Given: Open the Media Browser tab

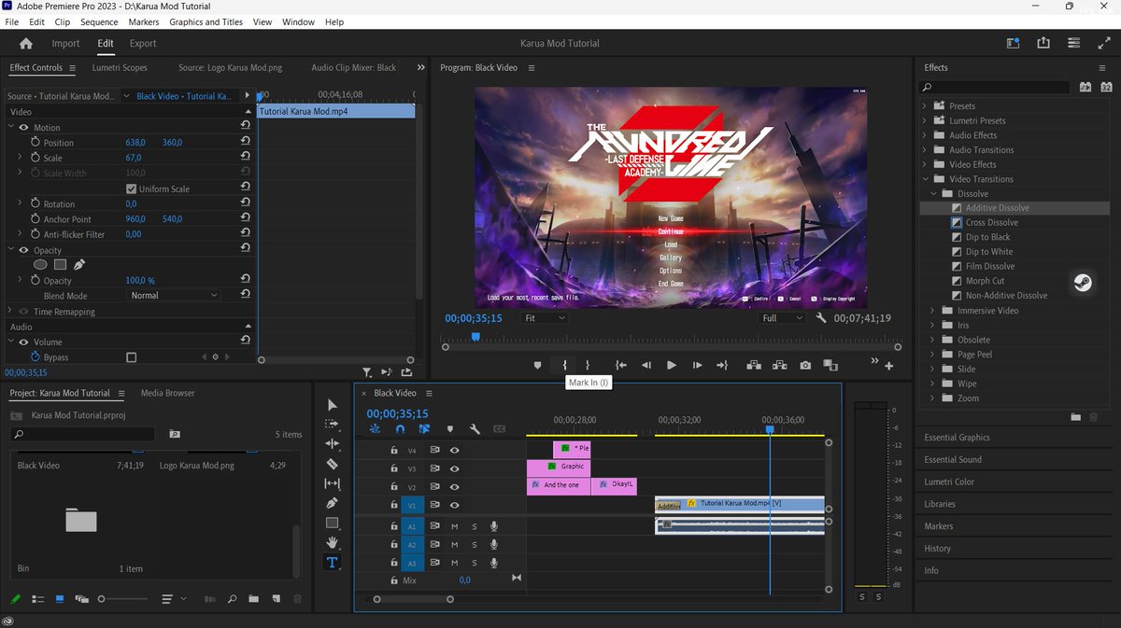Looking at the screenshot, I should 167,393.
